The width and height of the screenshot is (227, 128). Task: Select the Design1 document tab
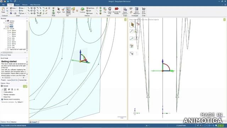point(34,122)
